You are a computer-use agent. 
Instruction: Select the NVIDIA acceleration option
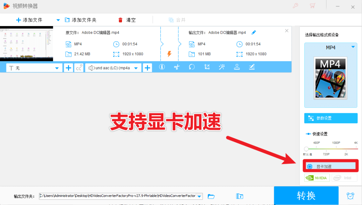(316, 178)
